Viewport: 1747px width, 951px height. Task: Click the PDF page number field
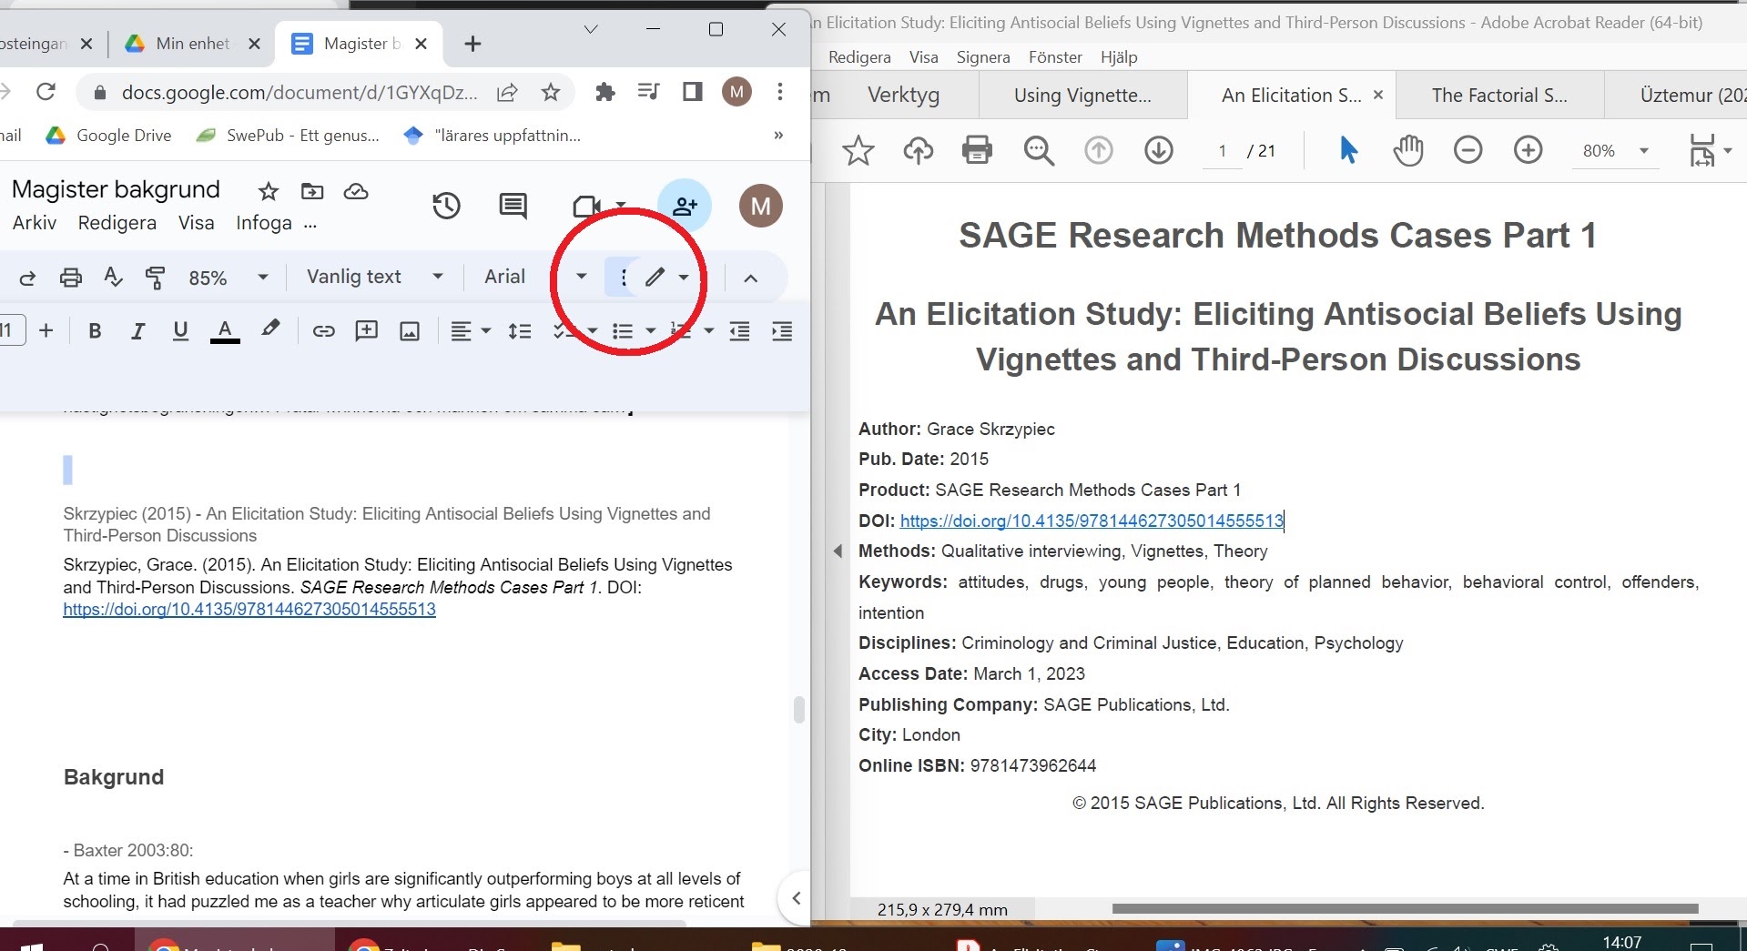tap(1222, 151)
